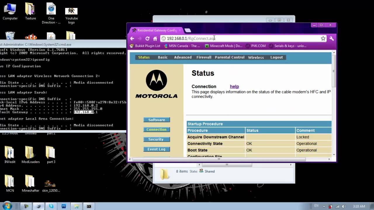Screen dimensions: 374x210
Task: Open the Minecraft Mods bookmark
Action: tap(224, 46)
